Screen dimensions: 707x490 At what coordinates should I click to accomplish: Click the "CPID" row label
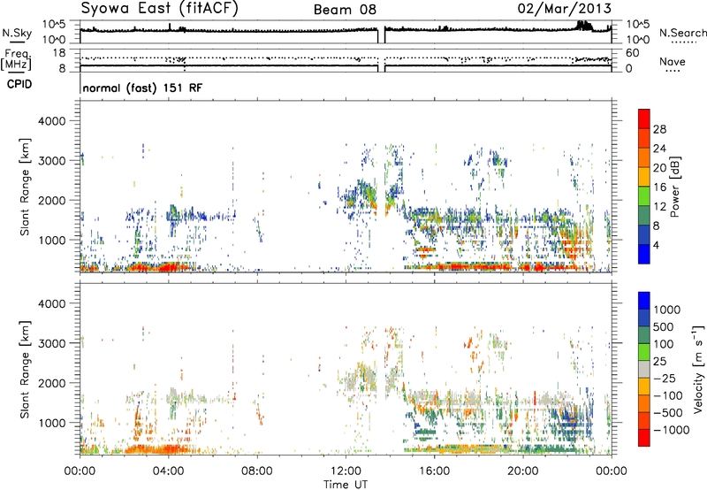tap(19, 84)
